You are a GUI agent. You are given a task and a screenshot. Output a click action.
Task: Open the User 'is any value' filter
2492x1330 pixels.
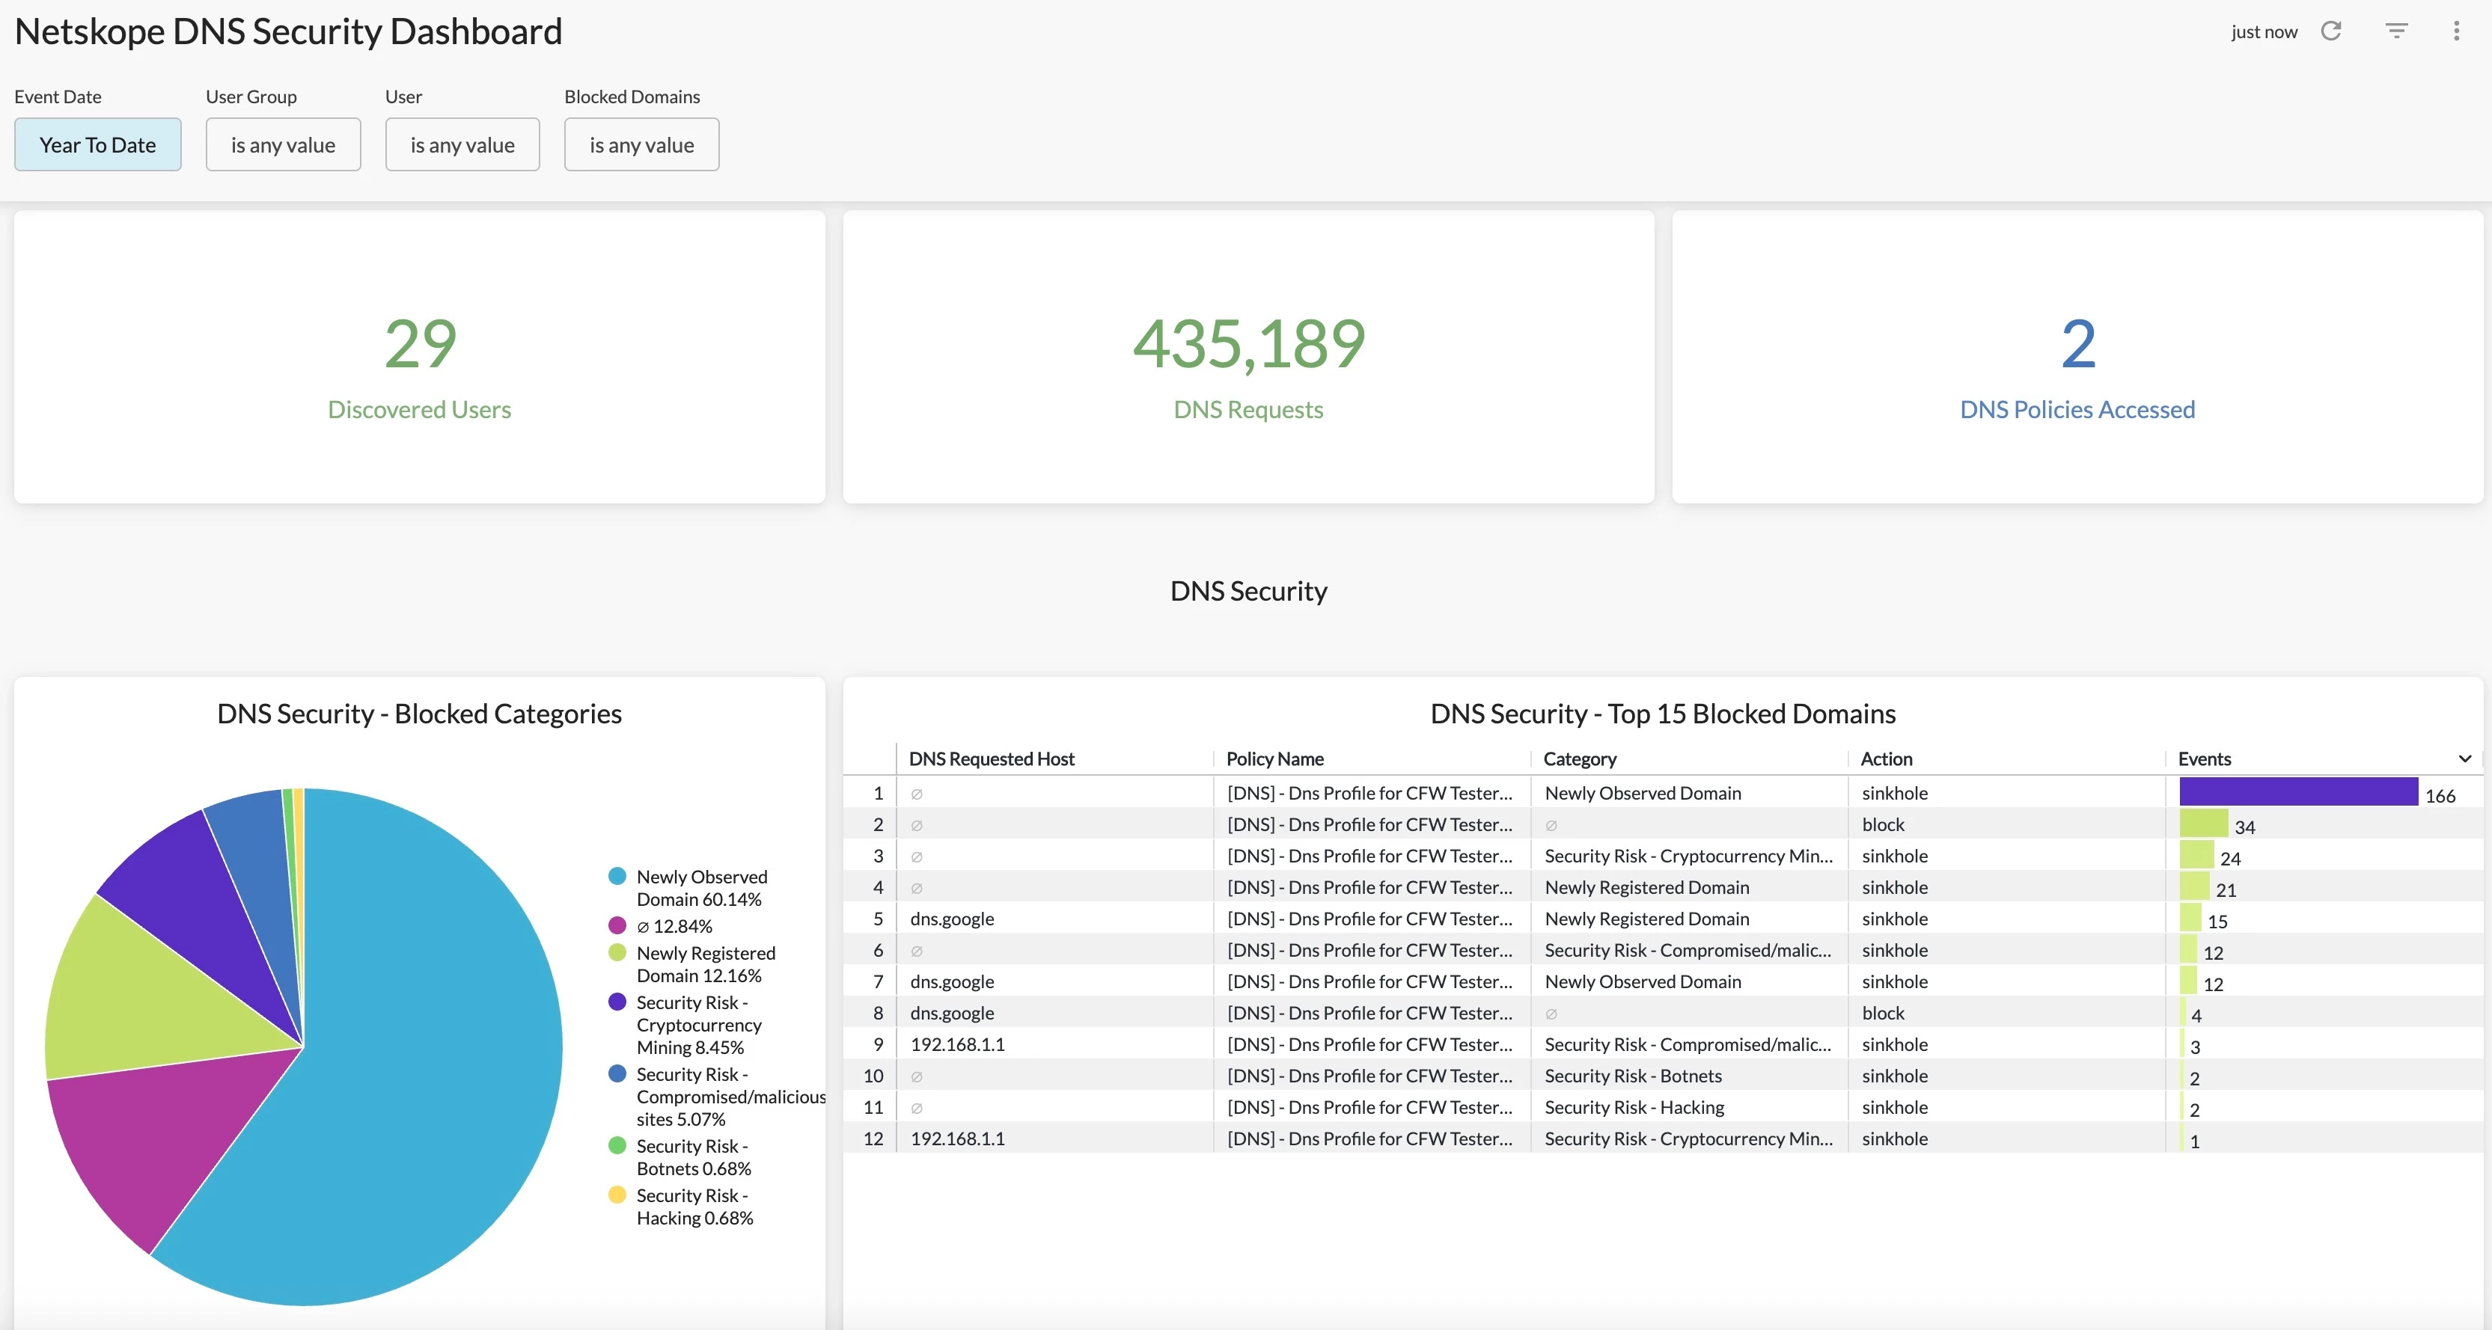(462, 144)
